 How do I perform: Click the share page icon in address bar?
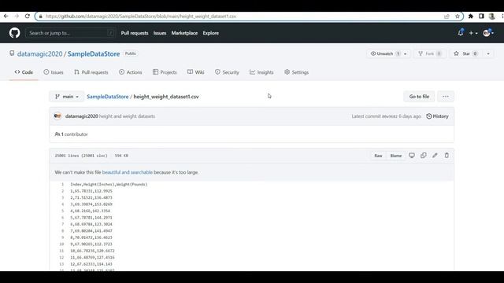click(x=447, y=16)
